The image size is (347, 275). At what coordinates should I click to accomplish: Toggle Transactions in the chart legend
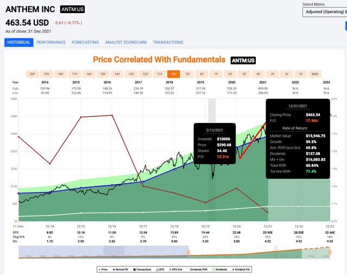pos(142,270)
